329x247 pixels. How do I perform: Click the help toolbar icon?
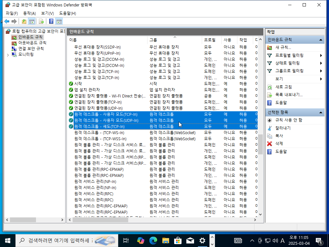(51, 22)
